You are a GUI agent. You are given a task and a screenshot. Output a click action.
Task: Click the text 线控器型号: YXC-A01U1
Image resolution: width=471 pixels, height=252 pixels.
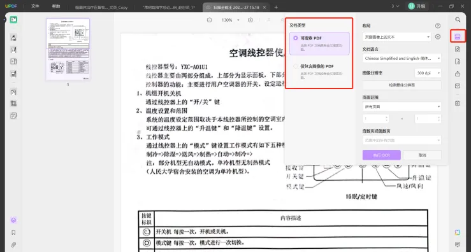click(177, 67)
